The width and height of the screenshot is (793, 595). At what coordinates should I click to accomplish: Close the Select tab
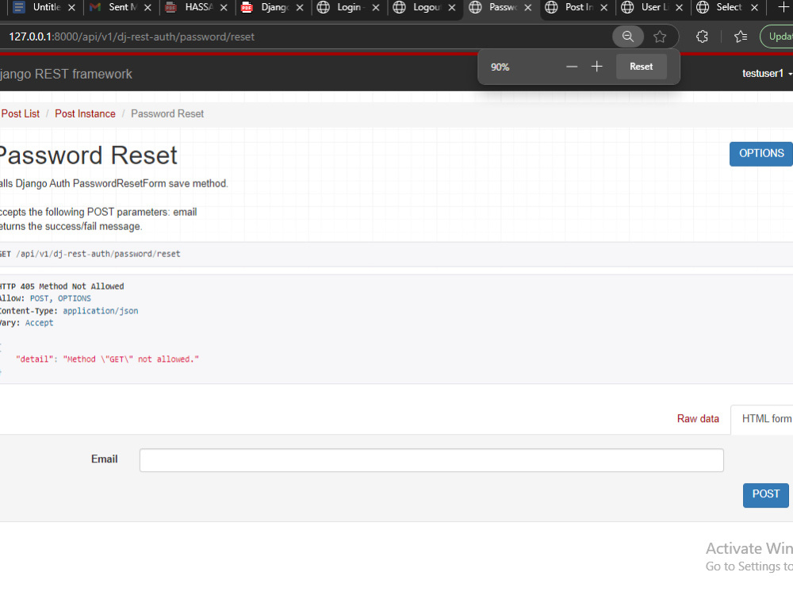[x=754, y=8]
